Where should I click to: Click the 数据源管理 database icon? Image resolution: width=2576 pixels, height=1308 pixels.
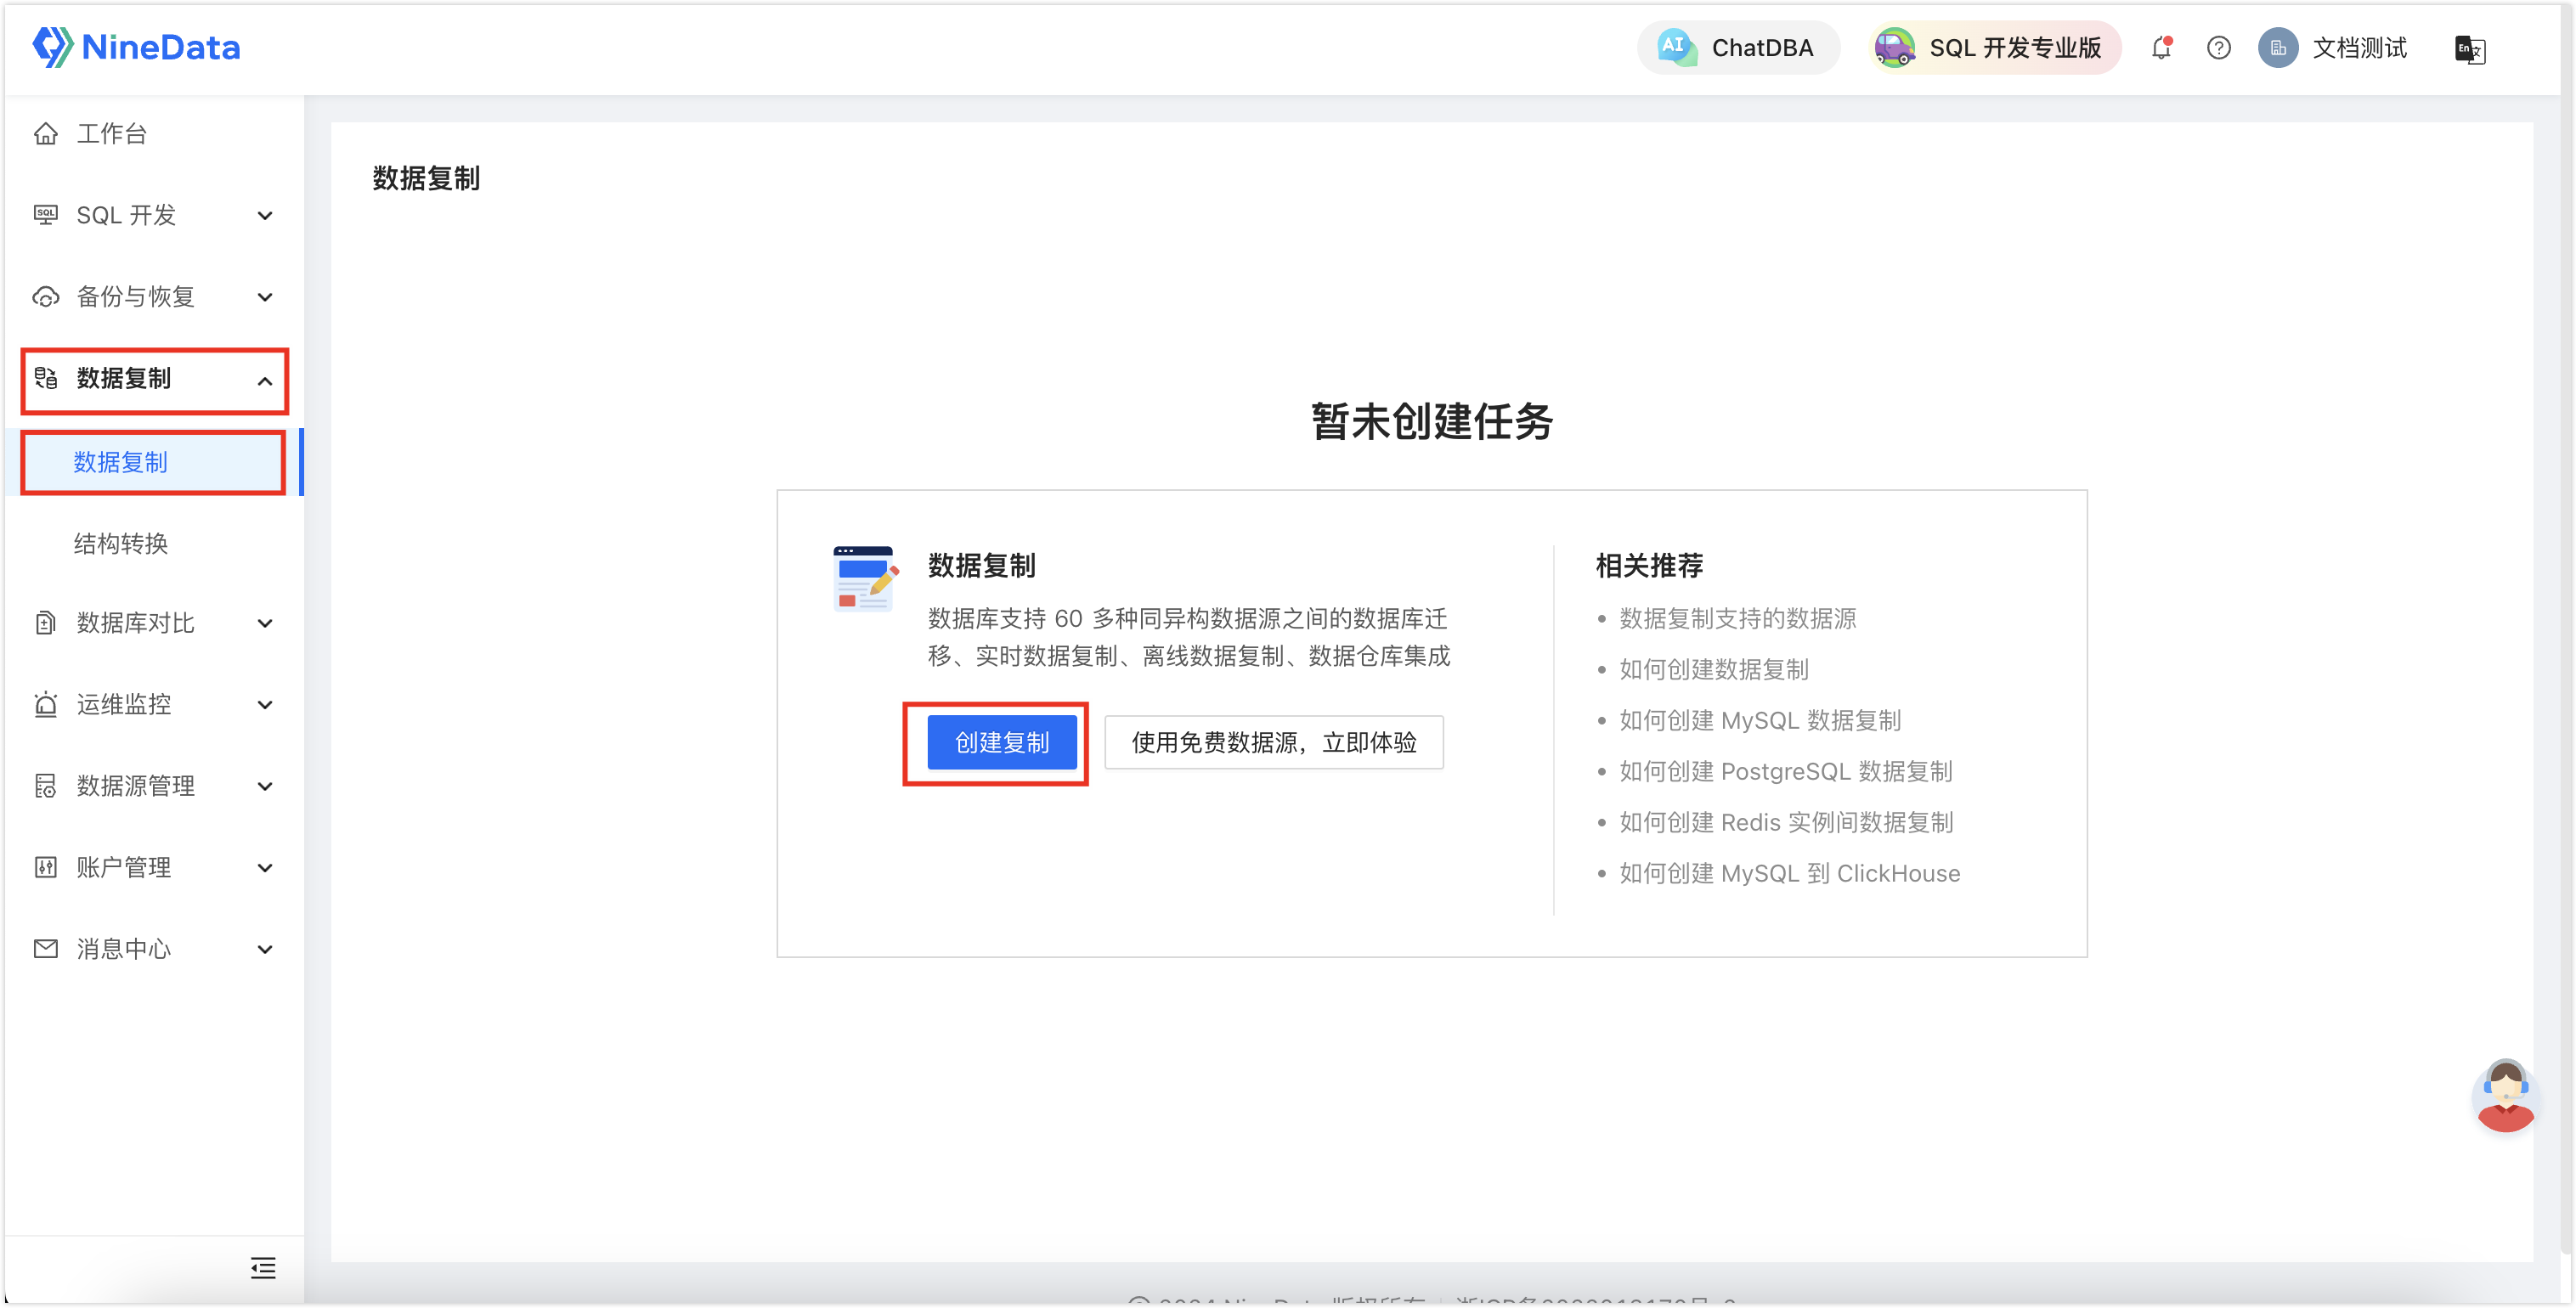coord(46,786)
